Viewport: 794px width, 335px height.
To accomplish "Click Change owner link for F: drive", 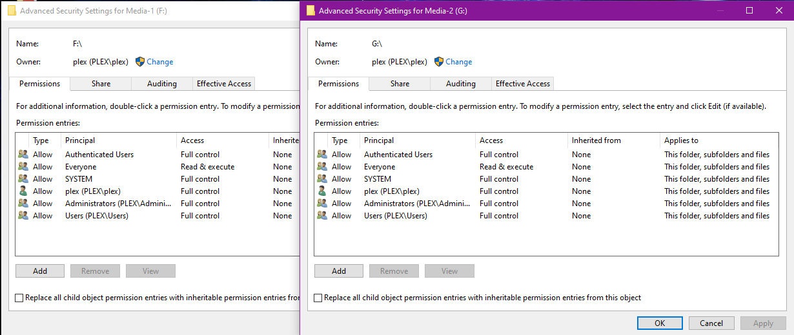I will pos(159,62).
